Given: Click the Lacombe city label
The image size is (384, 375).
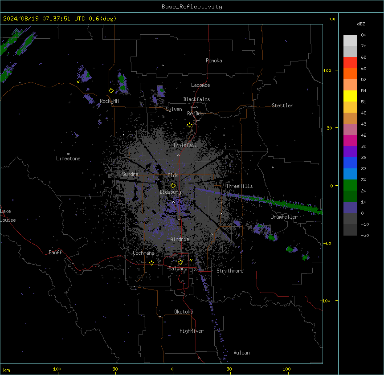Looking at the screenshot, I should (x=200, y=85).
